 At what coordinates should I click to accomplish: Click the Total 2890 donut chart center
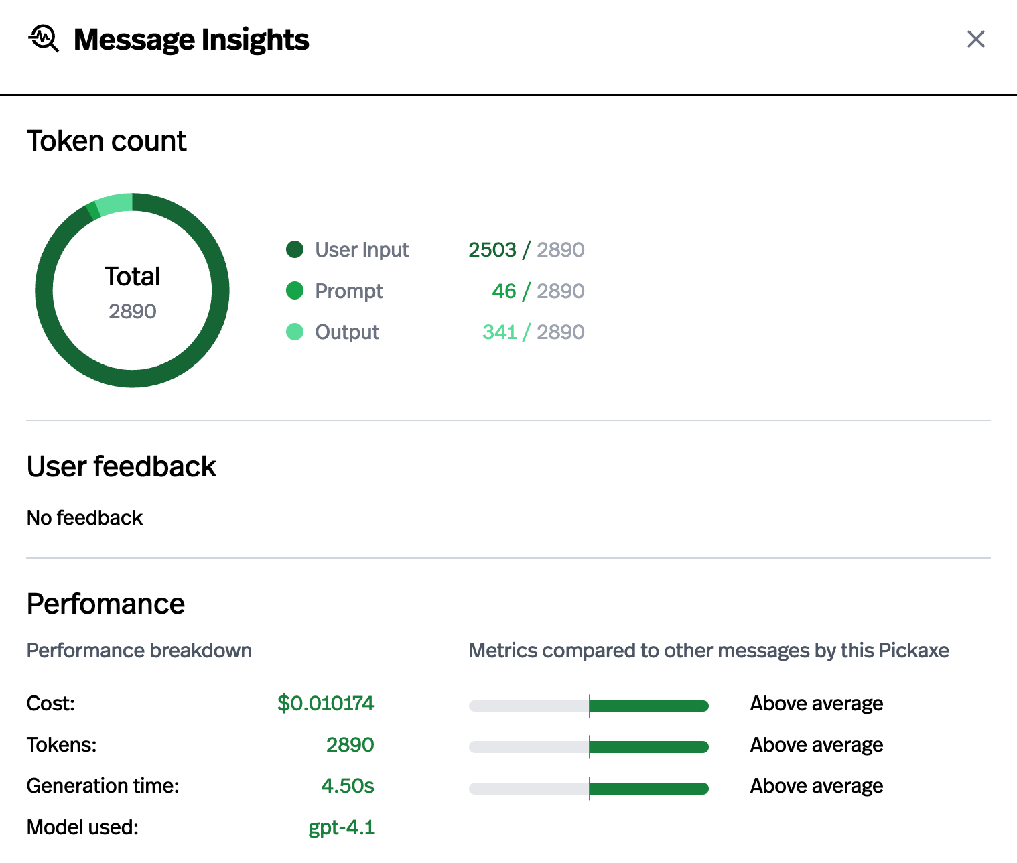coord(133,291)
